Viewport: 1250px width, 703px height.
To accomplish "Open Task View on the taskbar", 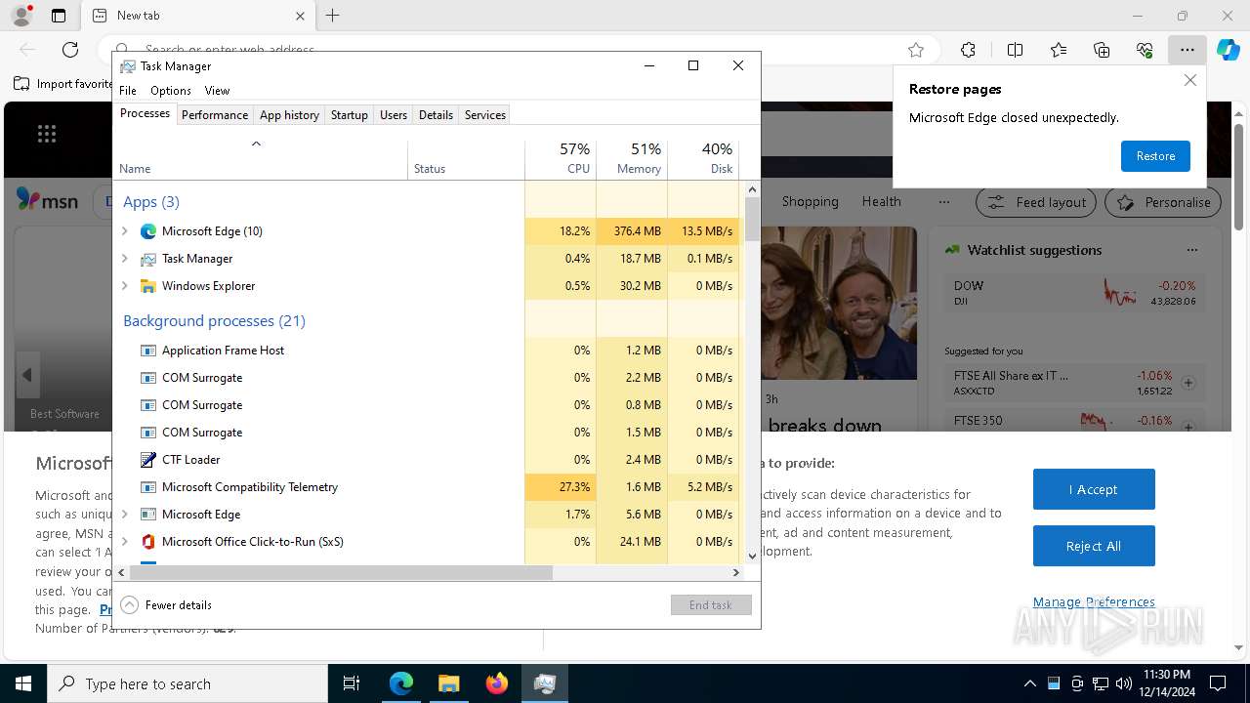I will (352, 683).
